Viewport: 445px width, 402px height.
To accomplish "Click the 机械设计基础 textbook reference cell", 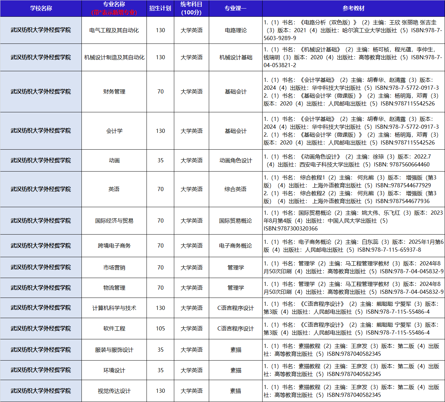I will pos(354,58).
